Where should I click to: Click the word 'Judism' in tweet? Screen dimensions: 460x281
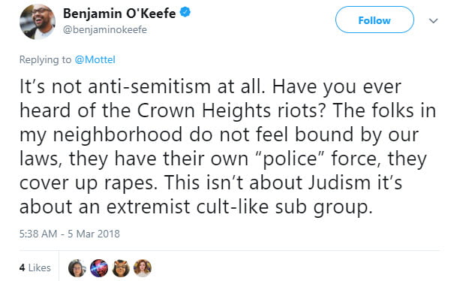(340, 183)
